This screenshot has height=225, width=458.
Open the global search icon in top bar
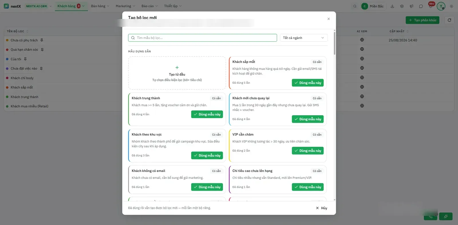[355, 6]
